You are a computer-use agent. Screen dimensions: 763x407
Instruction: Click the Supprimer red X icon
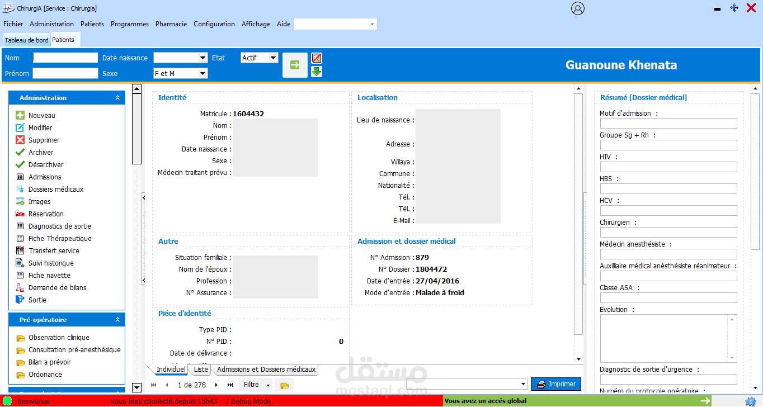[x=20, y=140]
